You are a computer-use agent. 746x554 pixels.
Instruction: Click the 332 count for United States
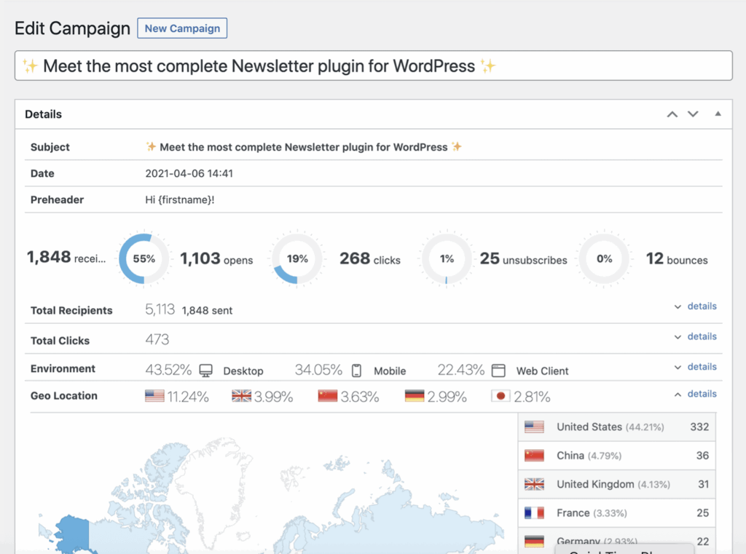click(699, 427)
